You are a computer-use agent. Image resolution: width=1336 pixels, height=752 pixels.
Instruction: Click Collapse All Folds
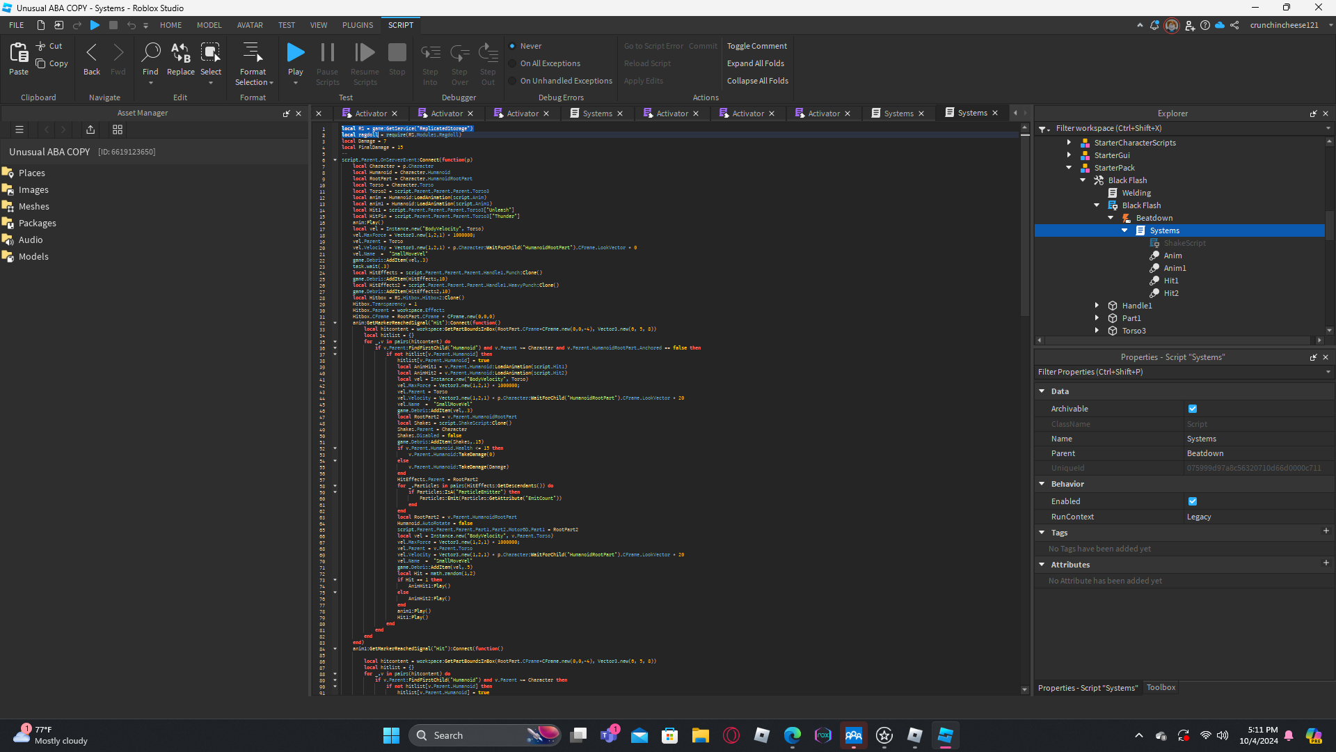pyautogui.click(x=758, y=81)
